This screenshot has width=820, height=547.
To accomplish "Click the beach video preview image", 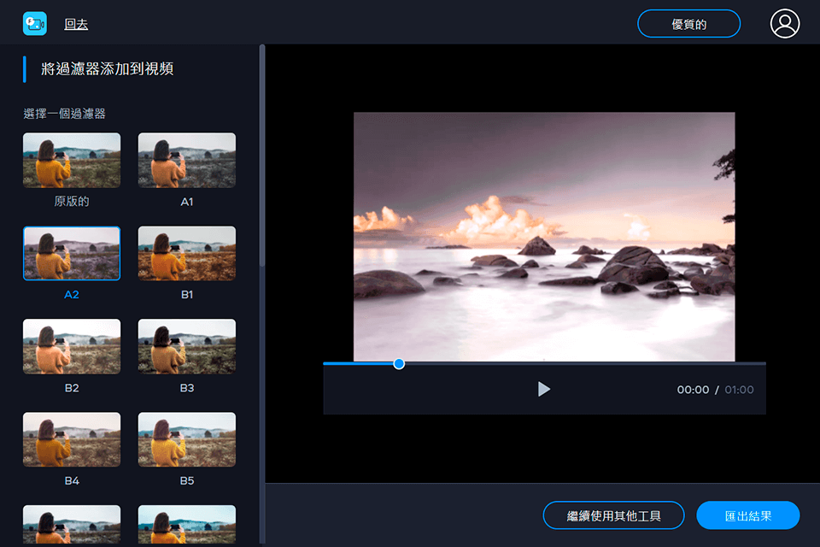I will [544, 236].
